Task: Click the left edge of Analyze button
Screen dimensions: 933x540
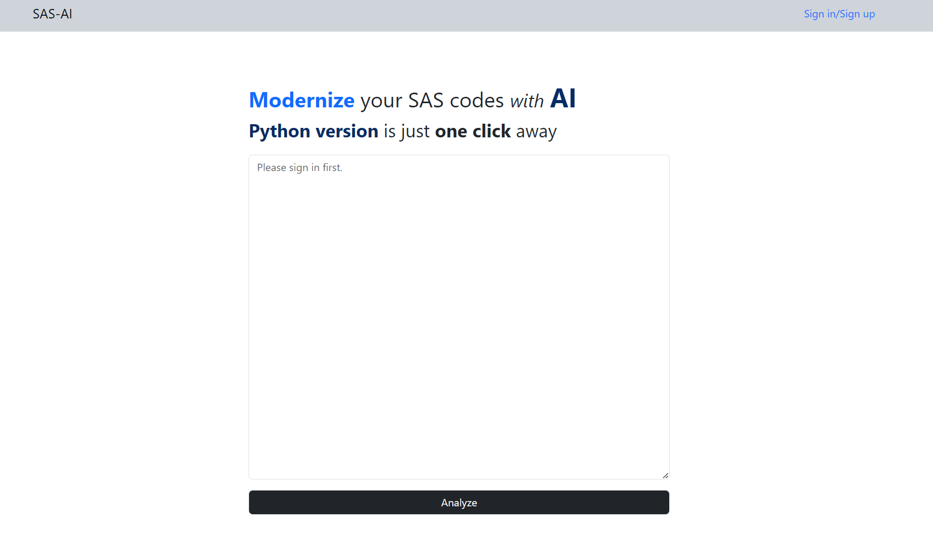Action: tap(258, 503)
